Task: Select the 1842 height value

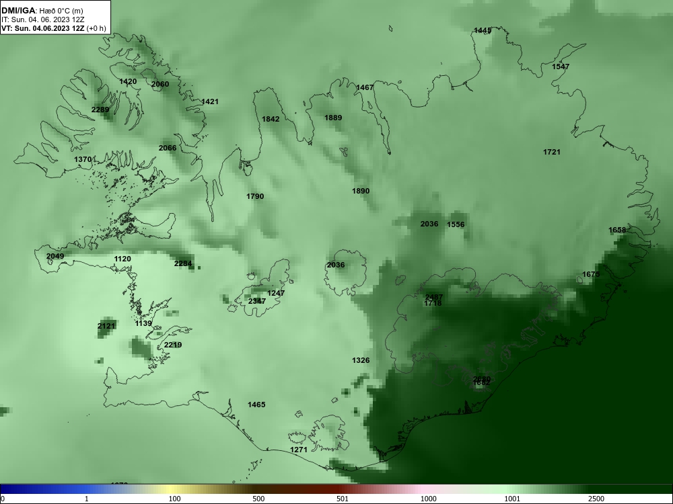Action: (271, 119)
